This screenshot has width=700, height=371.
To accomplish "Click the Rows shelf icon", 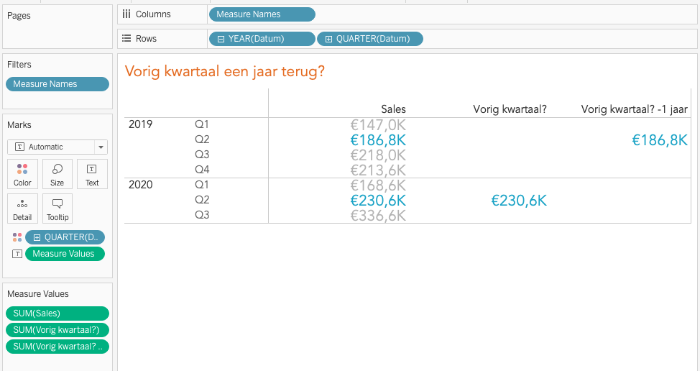I will point(126,39).
